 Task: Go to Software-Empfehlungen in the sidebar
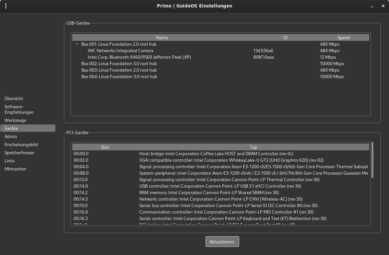(19, 110)
